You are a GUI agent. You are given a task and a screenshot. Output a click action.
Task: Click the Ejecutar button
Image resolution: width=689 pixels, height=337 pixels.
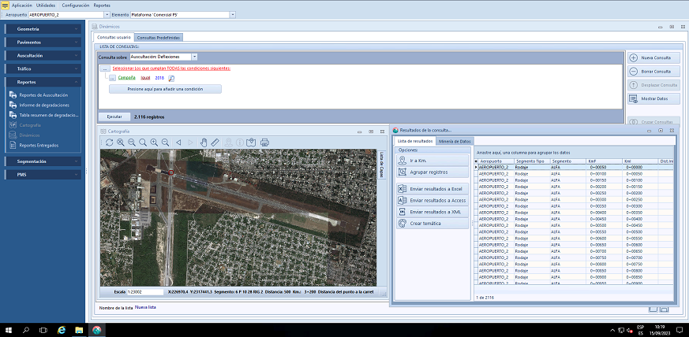click(114, 116)
